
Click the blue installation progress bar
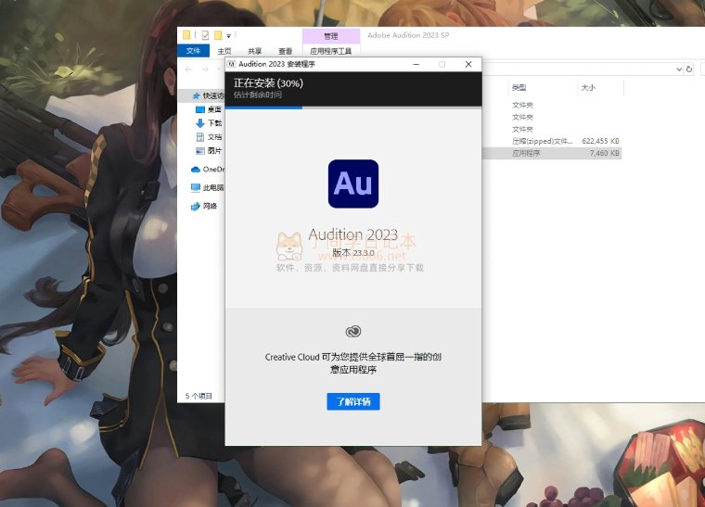(264, 108)
